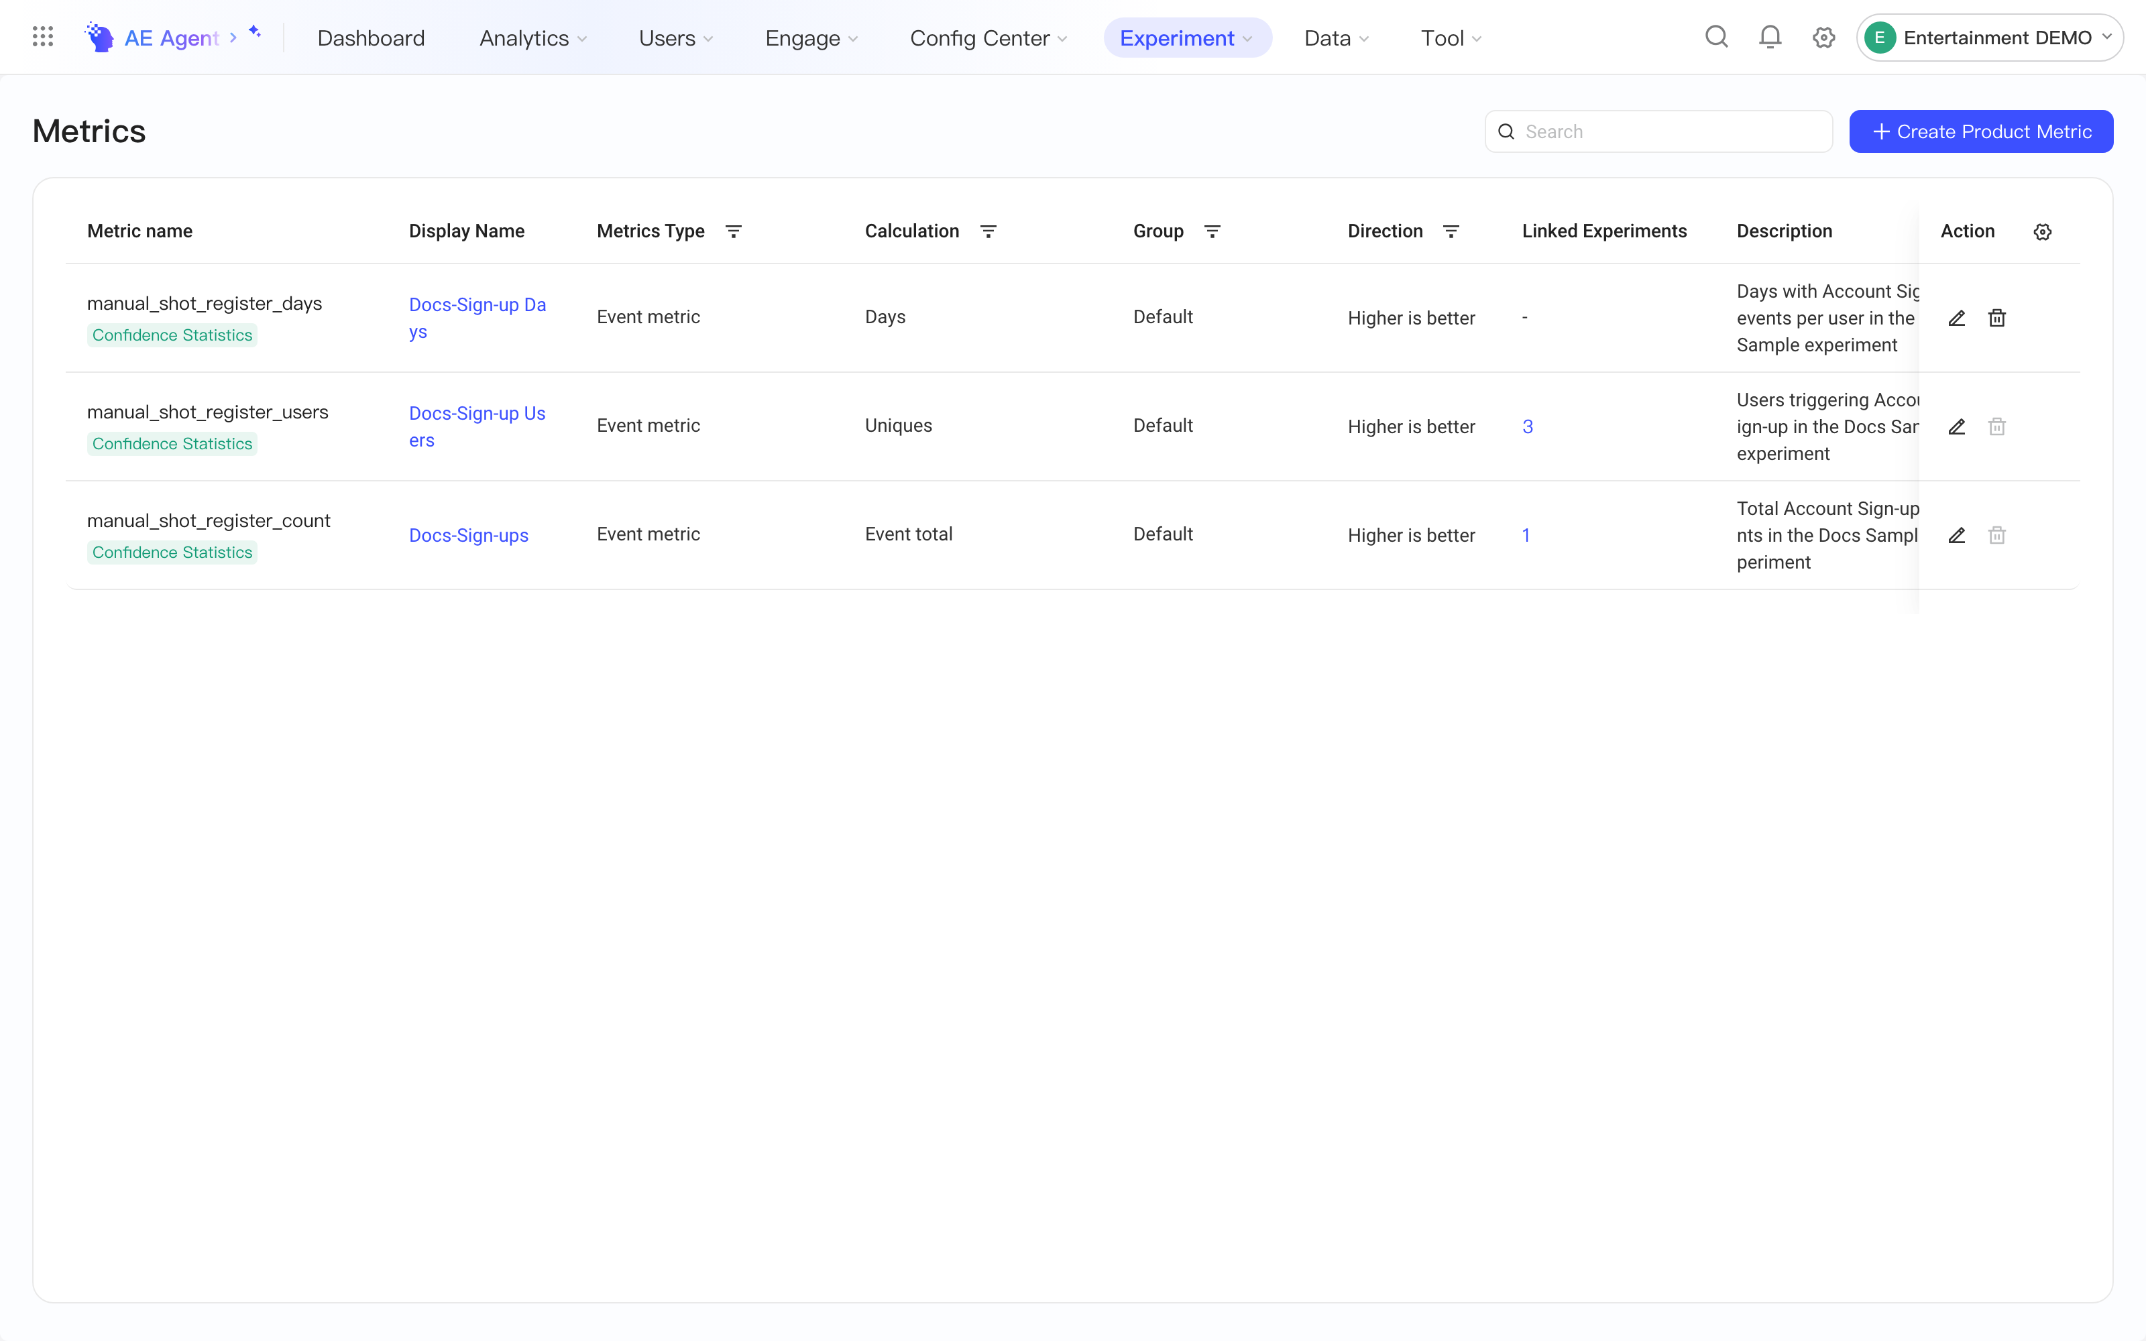Image resolution: width=2146 pixels, height=1341 pixels.
Task: Expand the Users menu
Action: tap(676, 38)
